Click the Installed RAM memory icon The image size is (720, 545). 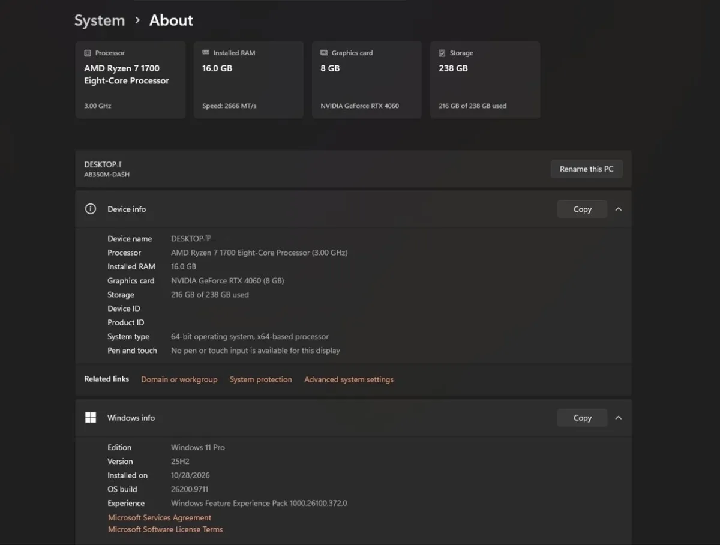tap(206, 53)
